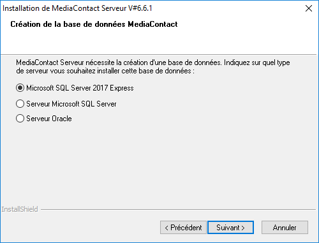
Task: Click the left chevron on the Précédent button
Action: pos(167,228)
